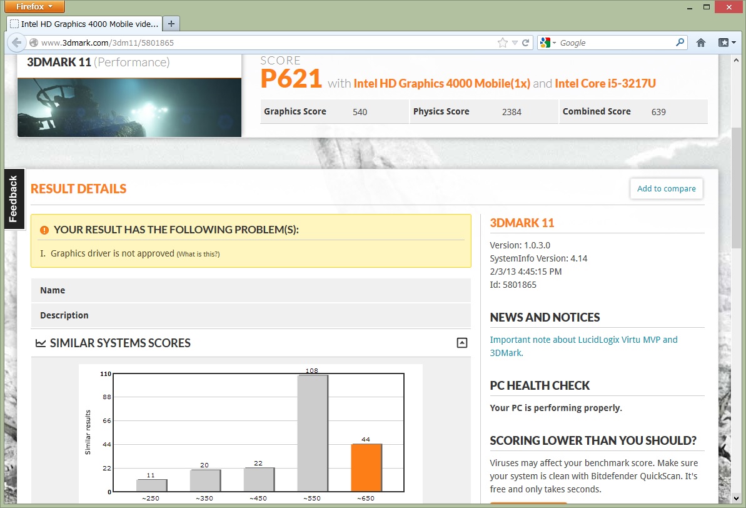The width and height of the screenshot is (746, 508).
Task: Click the 3DMark 11 benchmark thumbnail image
Action: tap(129, 107)
